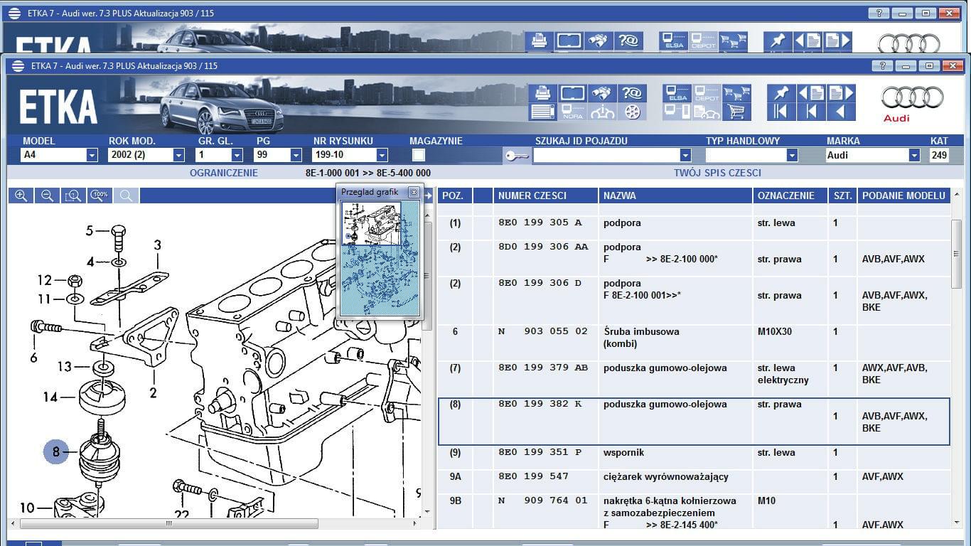This screenshot has height=546, width=971.
Task: Click the pushpin icon in front window
Action: click(x=781, y=93)
